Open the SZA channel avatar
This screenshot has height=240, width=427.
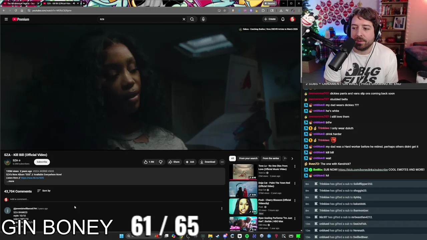coord(7,162)
